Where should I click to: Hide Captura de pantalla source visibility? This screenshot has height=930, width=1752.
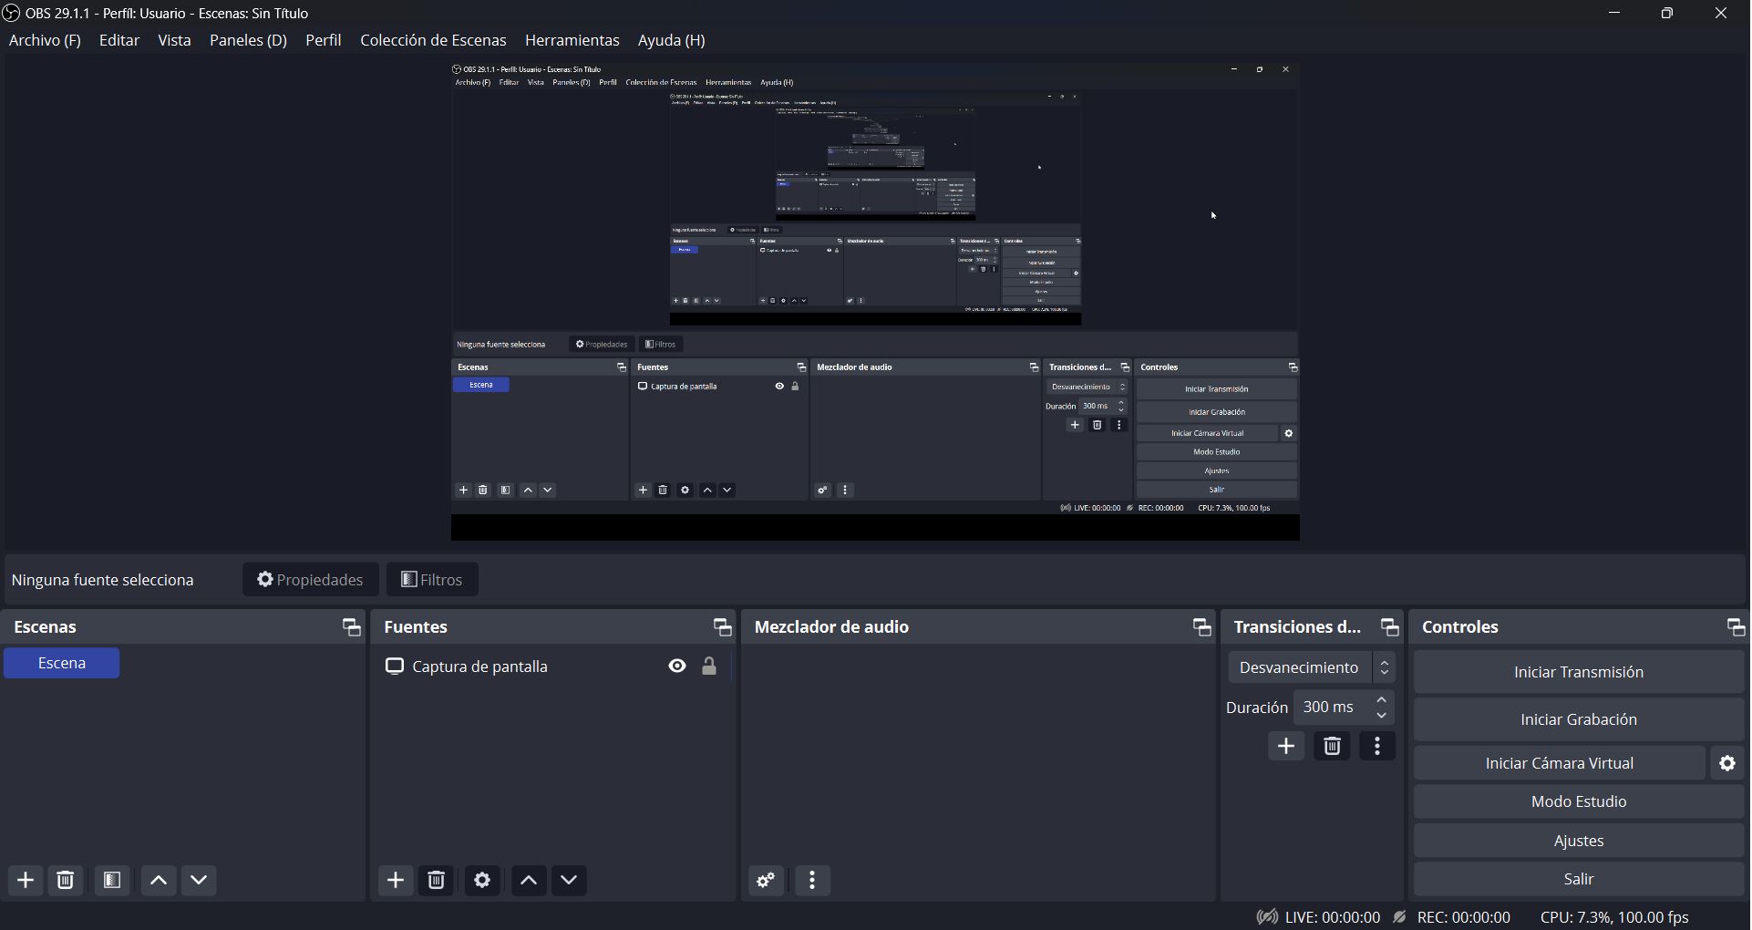677,666
